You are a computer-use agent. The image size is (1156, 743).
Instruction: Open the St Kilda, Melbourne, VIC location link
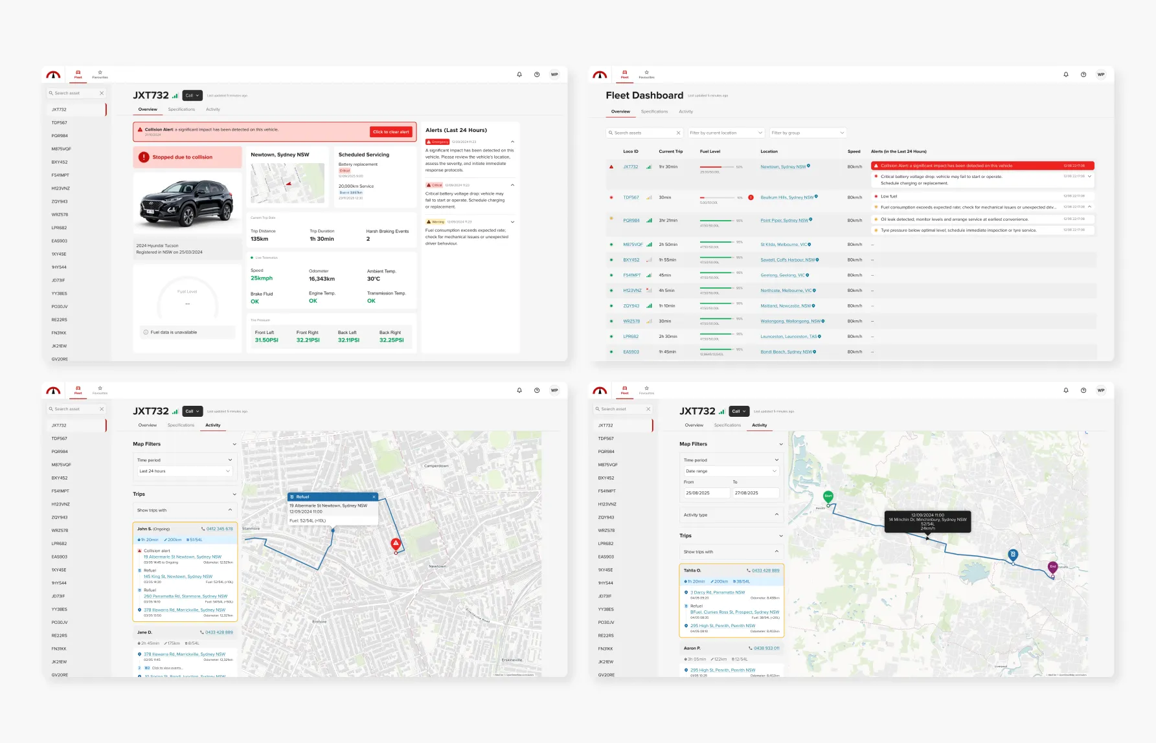[784, 245]
